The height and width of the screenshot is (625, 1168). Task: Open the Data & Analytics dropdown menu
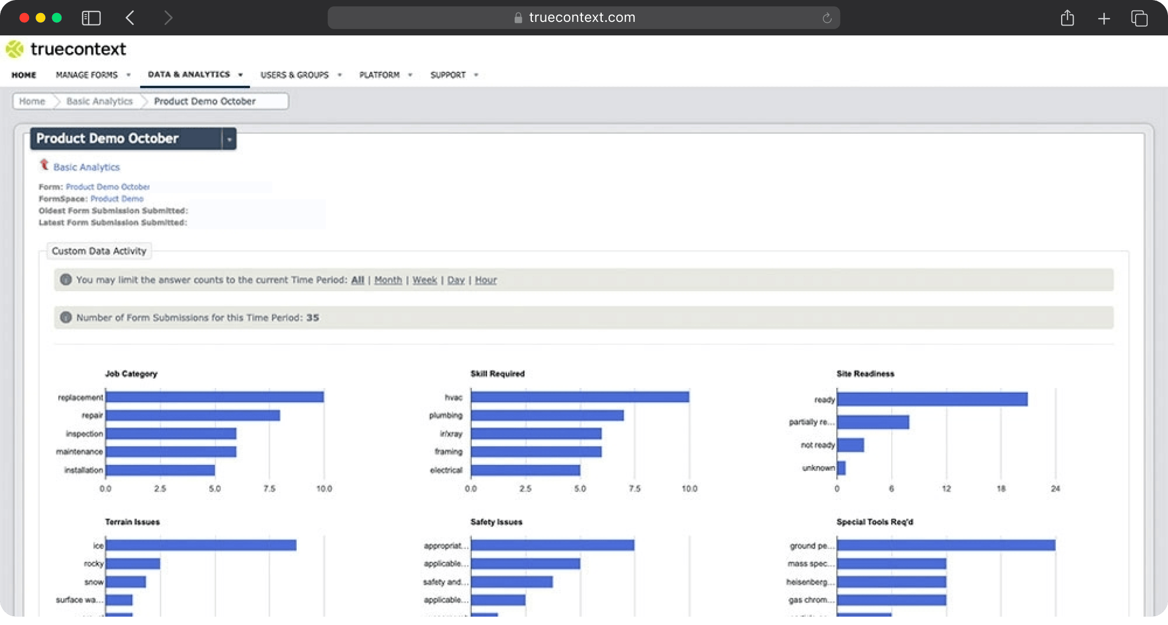pos(195,74)
